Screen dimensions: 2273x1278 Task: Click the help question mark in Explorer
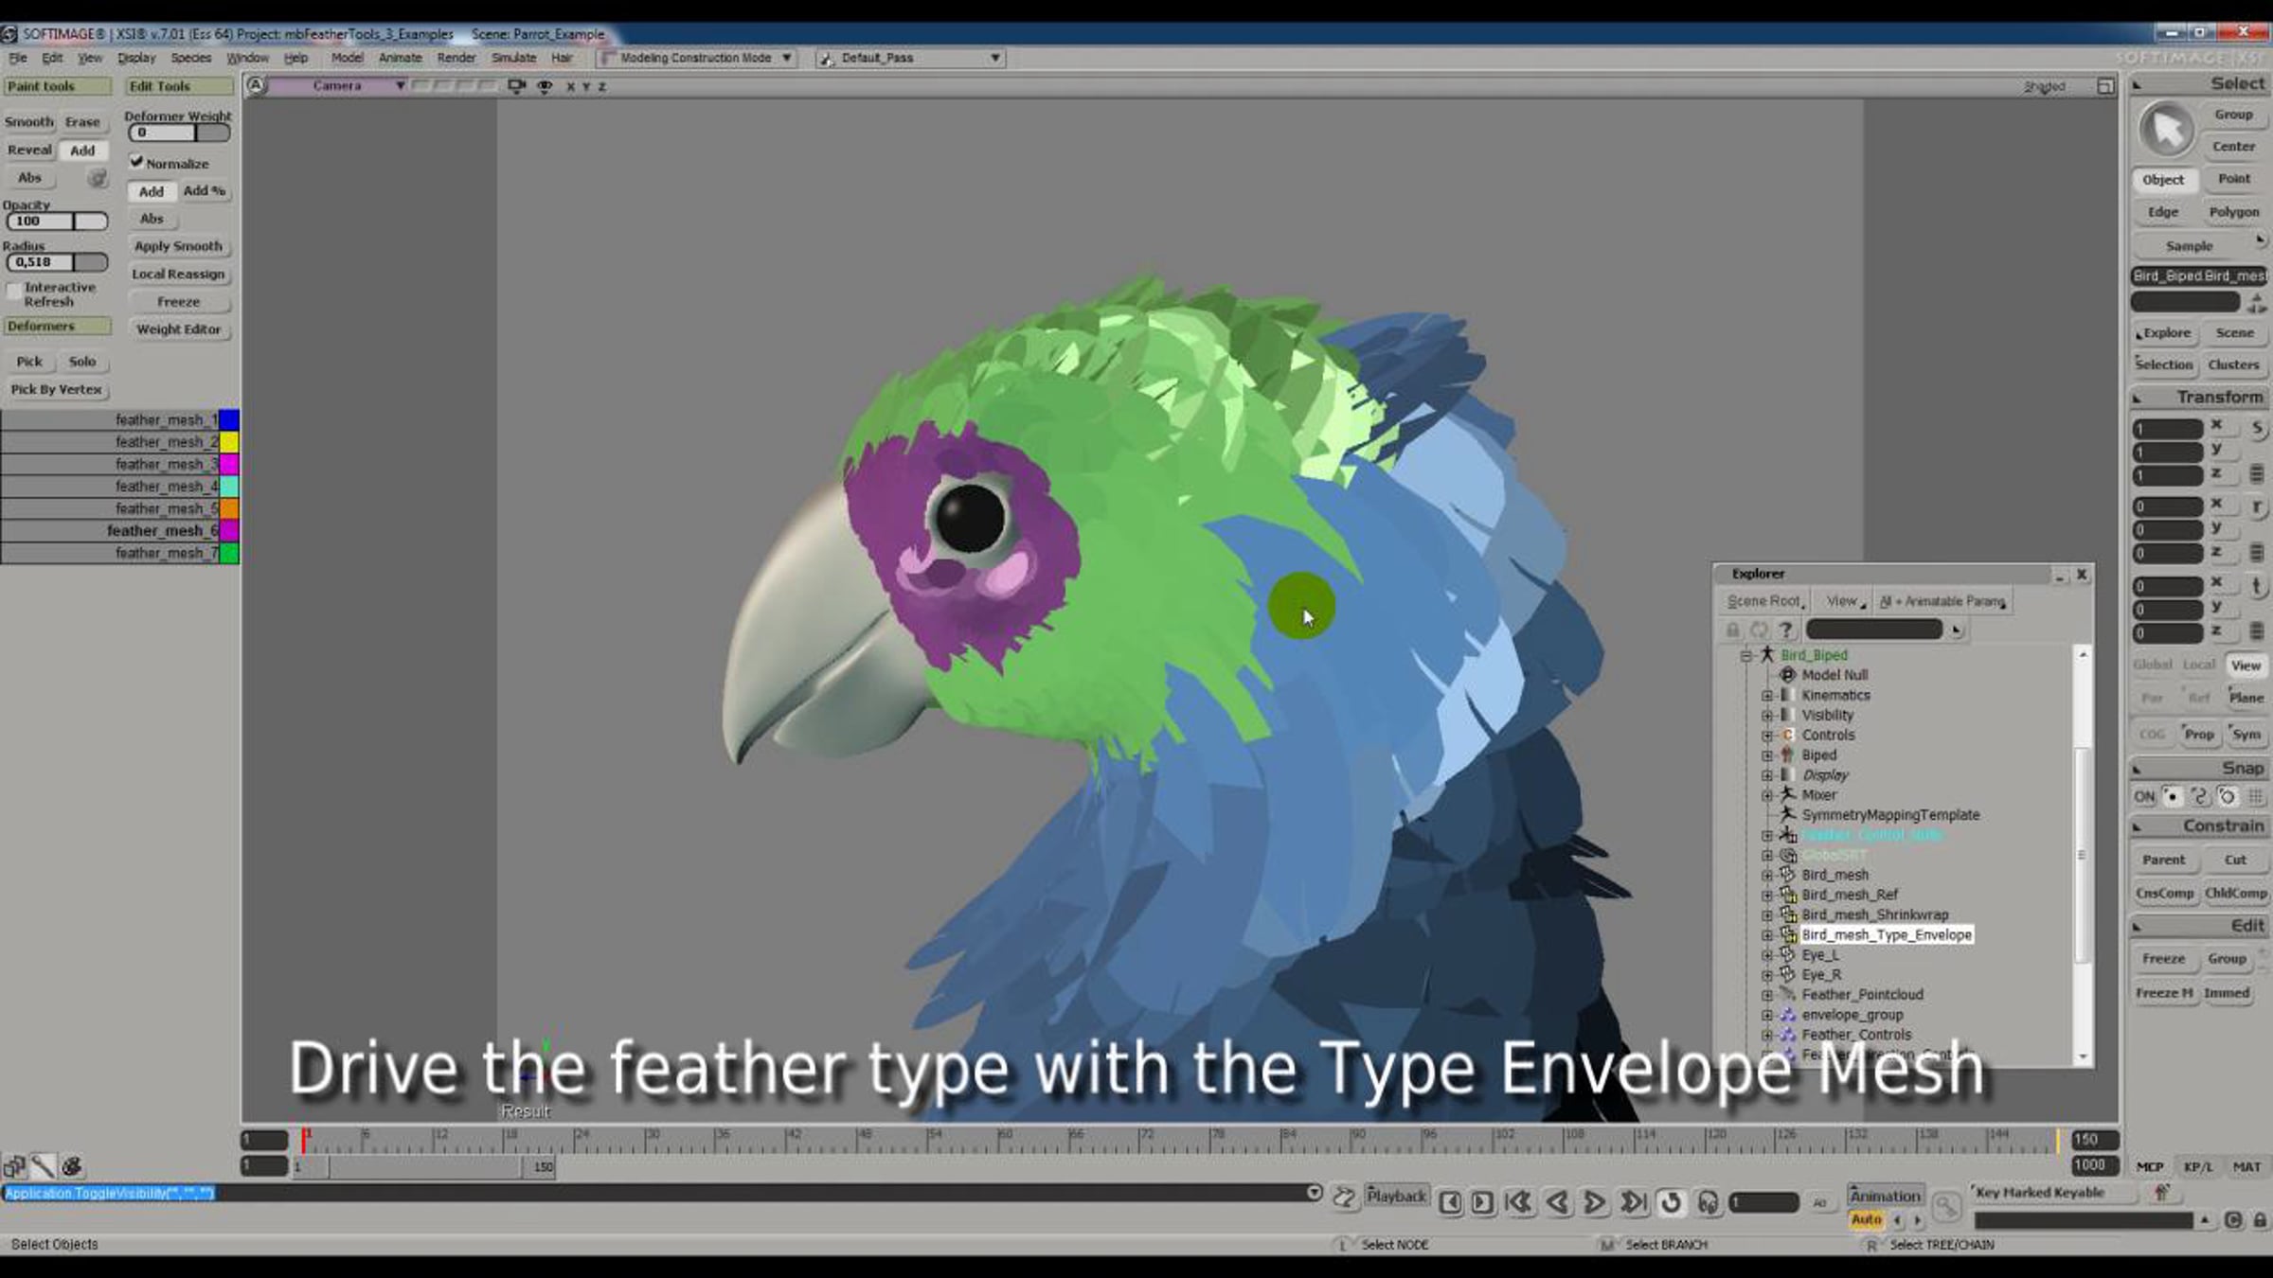(x=1786, y=630)
